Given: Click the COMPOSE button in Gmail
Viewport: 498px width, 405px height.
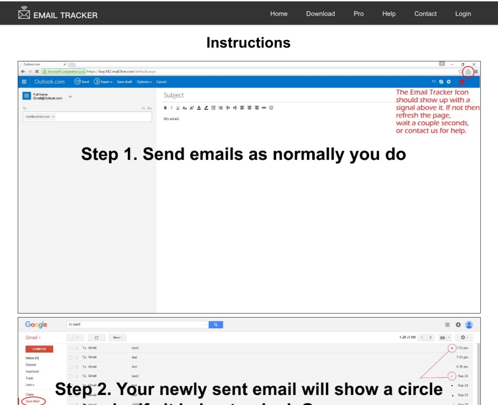Looking at the screenshot, I should tap(39, 349).
